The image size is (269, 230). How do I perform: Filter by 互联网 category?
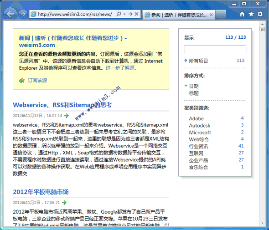pyautogui.click(x=196, y=153)
